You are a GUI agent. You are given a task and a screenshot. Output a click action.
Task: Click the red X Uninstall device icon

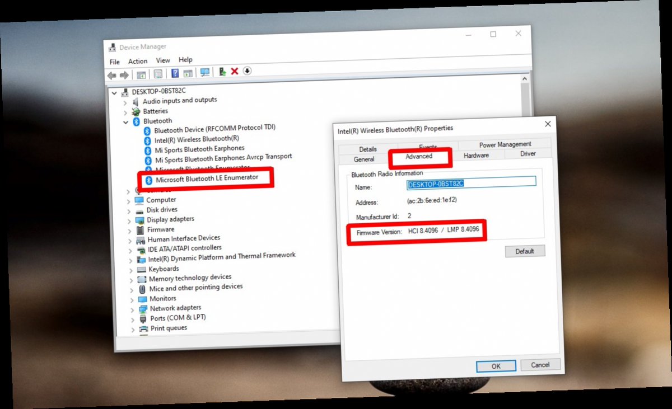[234, 72]
